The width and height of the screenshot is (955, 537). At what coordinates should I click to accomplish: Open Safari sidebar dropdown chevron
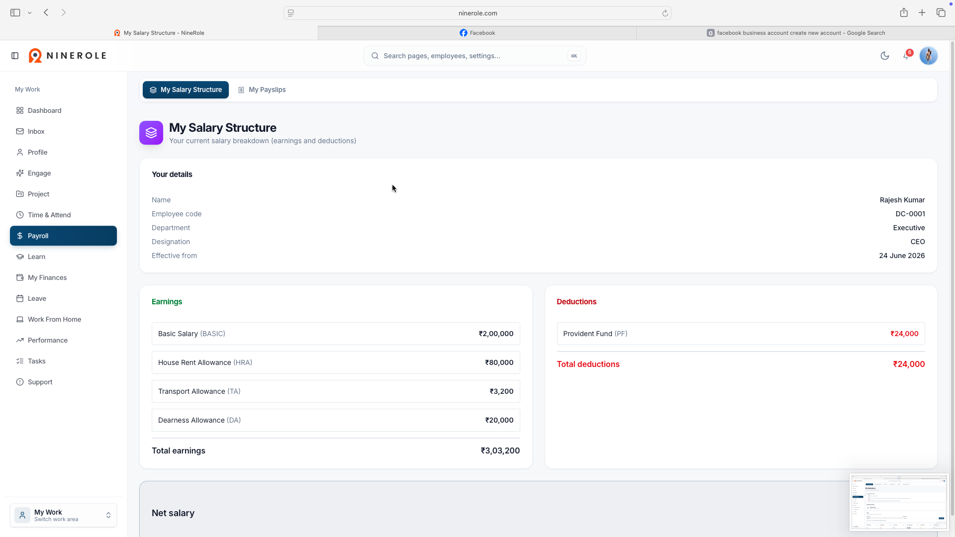pos(30,13)
